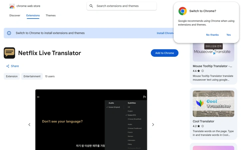241x150 pixels.
Task: Click the Mouse Tooltip Translator description text
Action: [x=213, y=78]
